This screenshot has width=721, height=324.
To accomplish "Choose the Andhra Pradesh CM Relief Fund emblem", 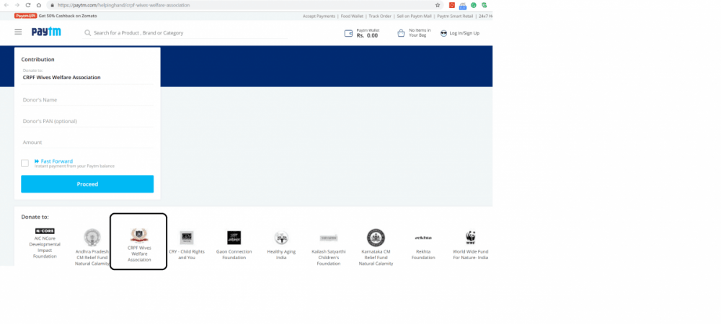I will coord(92,238).
